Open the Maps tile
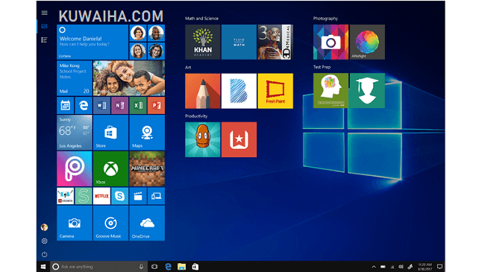This screenshot has width=485, height=272. point(147,133)
